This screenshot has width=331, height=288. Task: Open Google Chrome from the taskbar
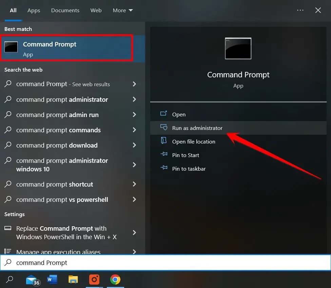115,280
